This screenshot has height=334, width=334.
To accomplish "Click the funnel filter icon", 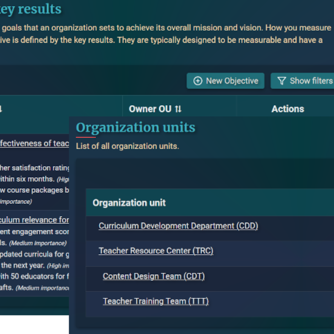I will point(282,81).
